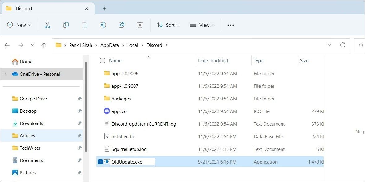Uncheck the OldUpdate.exe row checkbox
This screenshot has width=365, height=182.
point(100,162)
